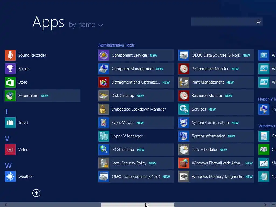Open the Video app icon
276x207 pixels.
(10, 149)
